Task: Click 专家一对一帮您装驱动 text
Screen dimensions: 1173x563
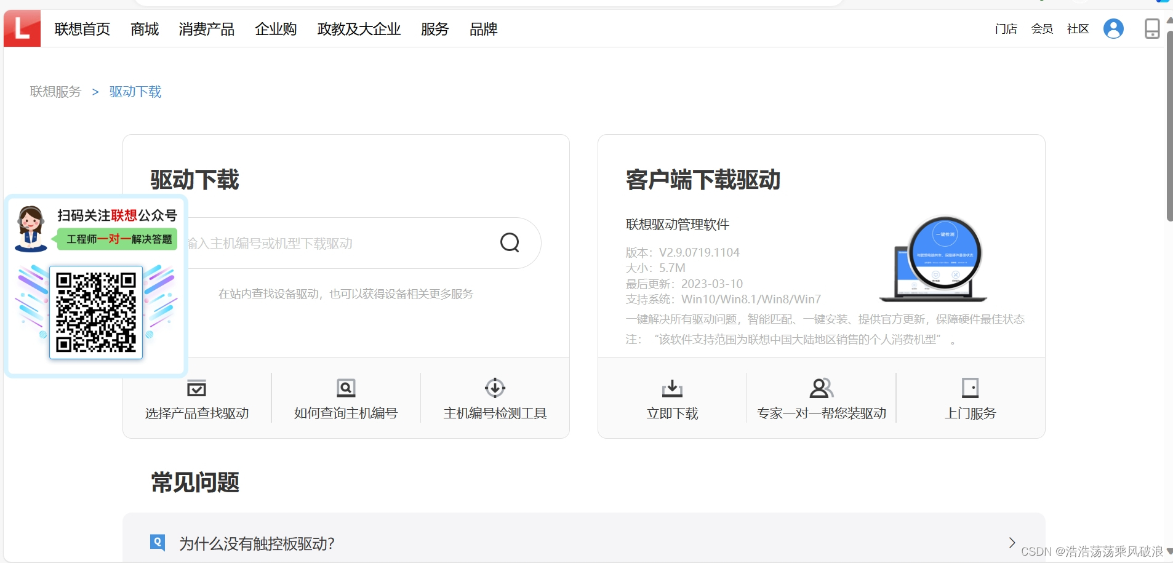Action: [822, 413]
